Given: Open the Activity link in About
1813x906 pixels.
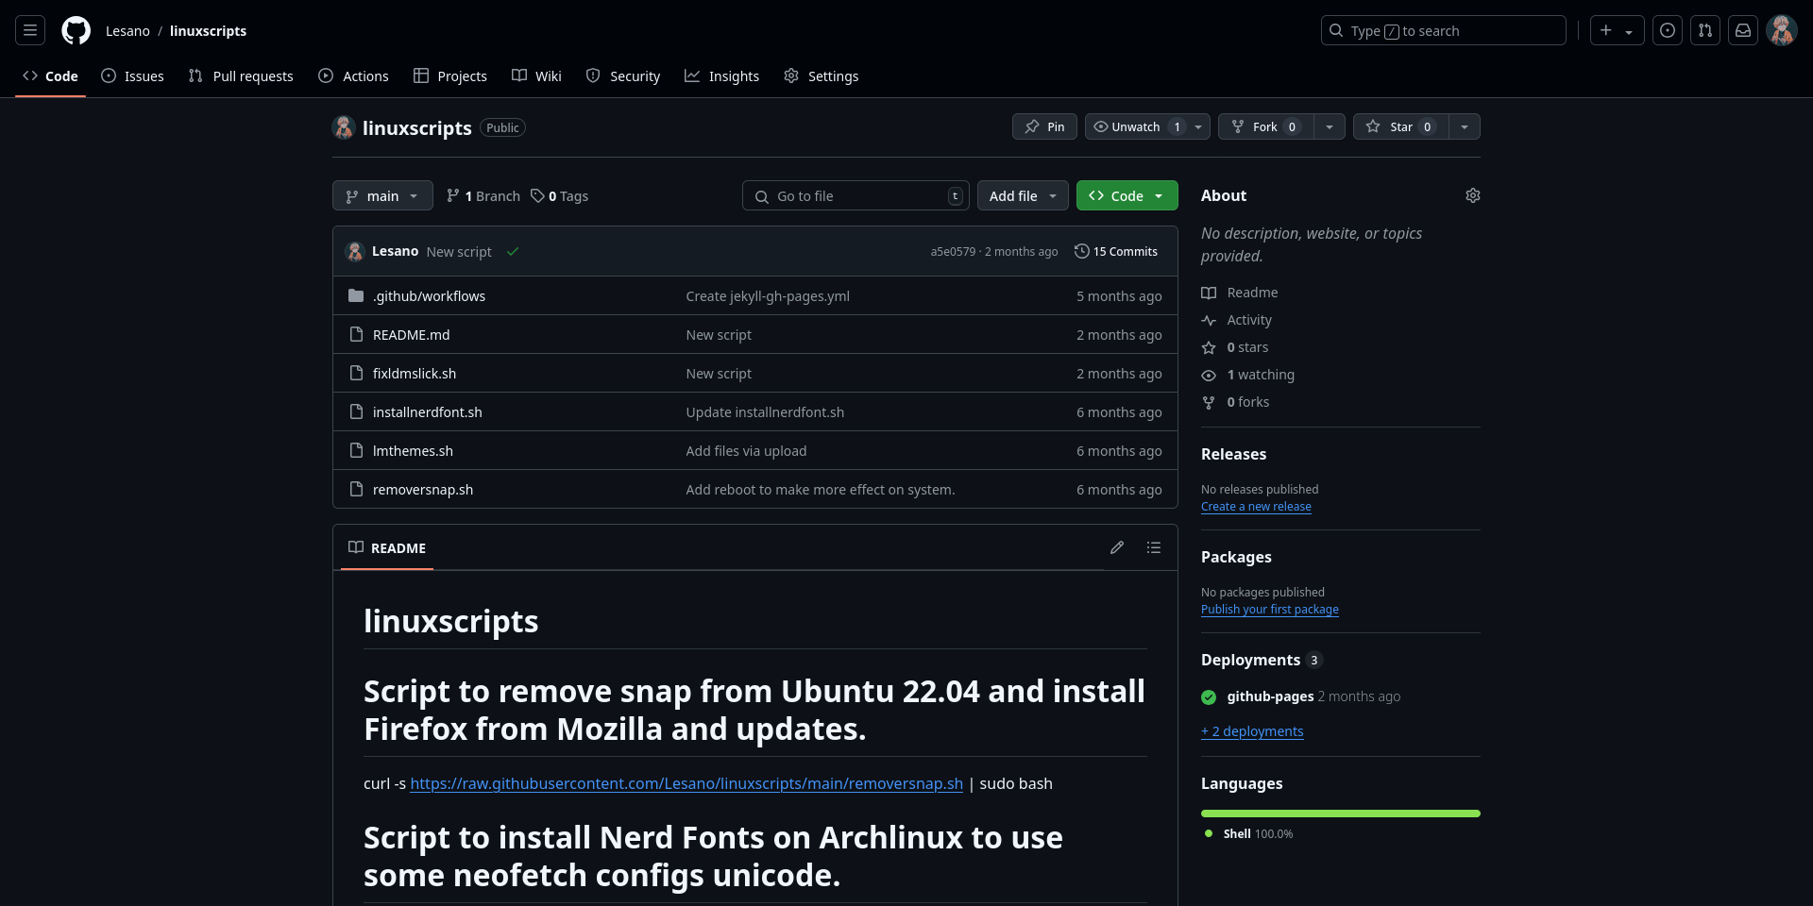Looking at the screenshot, I should pos(1236,320).
